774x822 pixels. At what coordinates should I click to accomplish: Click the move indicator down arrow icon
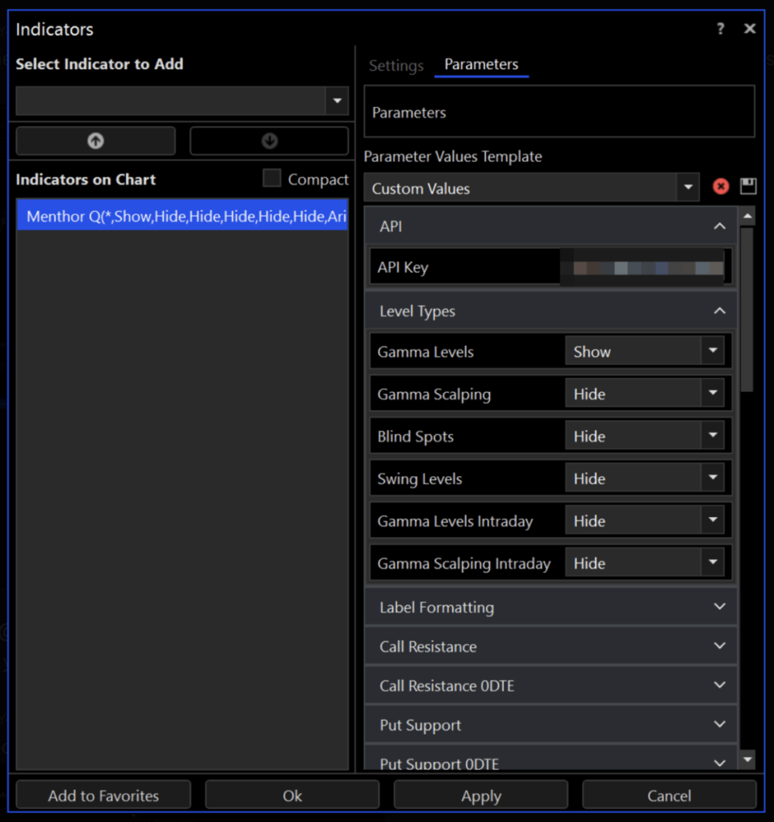coord(269,140)
